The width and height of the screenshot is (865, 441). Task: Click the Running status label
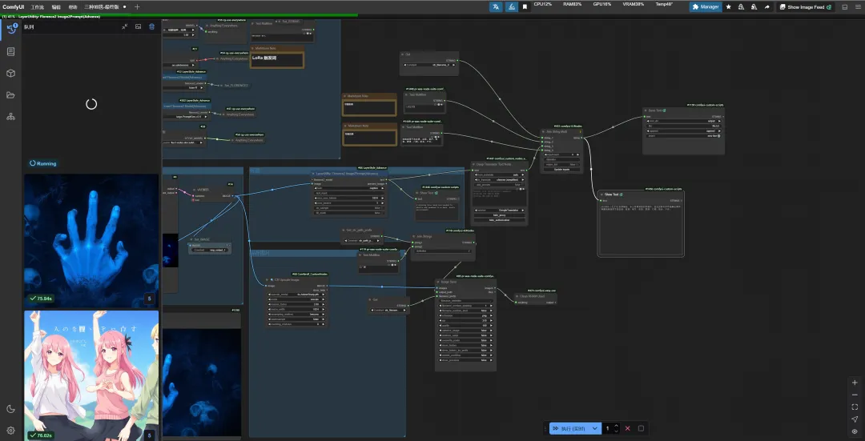tap(43, 163)
